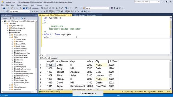Click the Database Engine Query icon
The image size is (173, 97).
pyautogui.click(x=42, y=8)
